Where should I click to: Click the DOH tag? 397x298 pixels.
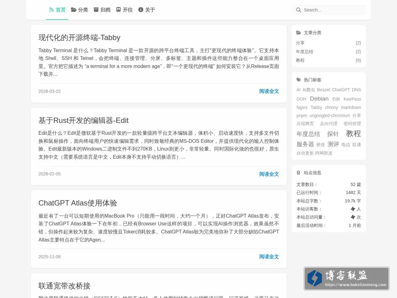click(301, 99)
